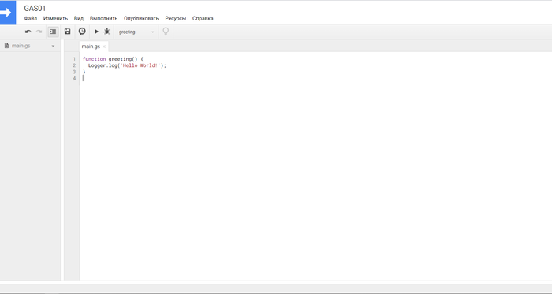
Task: Expand the main.gs file options arrow
Action: coord(53,46)
